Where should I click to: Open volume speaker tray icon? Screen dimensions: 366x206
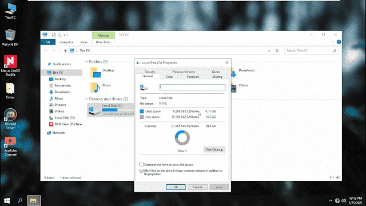point(344,201)
